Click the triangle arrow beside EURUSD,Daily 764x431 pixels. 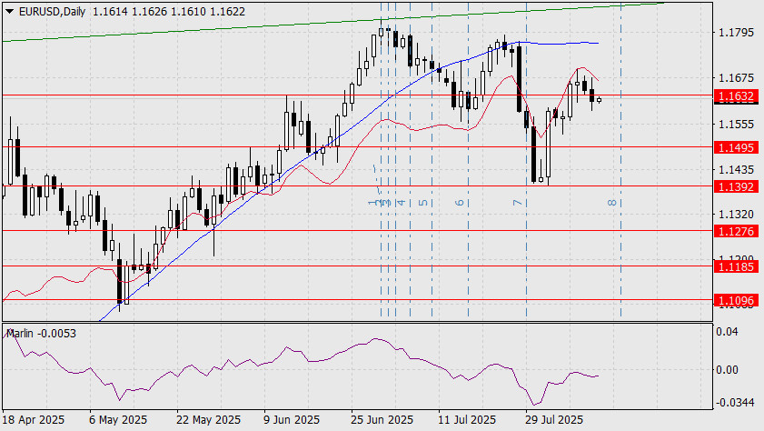click(9, 11)
